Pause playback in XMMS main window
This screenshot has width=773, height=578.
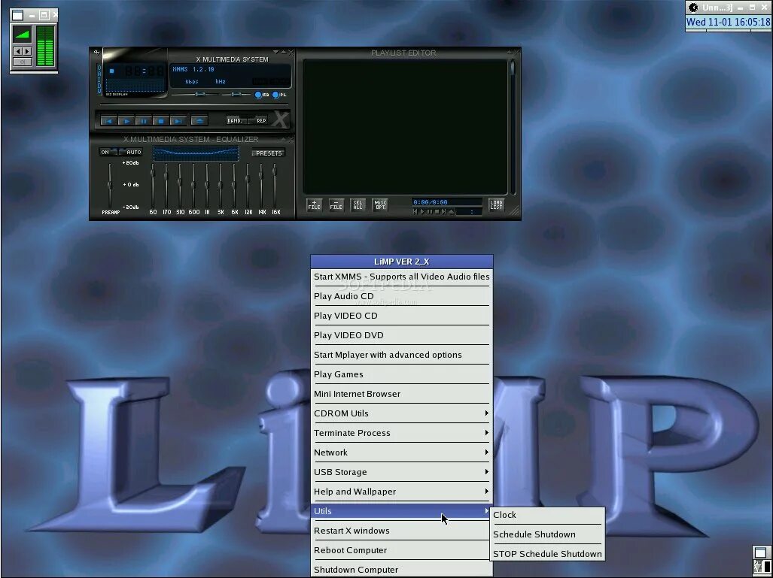coord(144,120)
